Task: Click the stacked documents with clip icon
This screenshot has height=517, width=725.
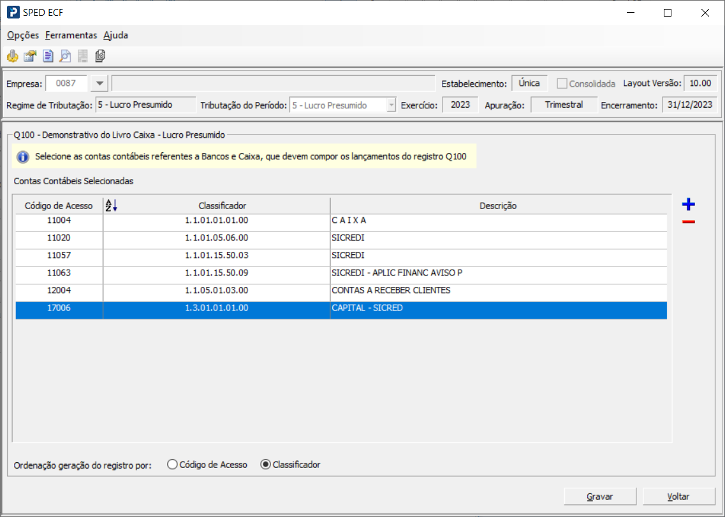Action: click(100, 56)
